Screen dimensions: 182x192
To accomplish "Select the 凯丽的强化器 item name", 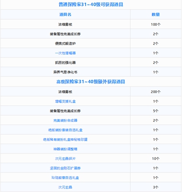I will pos(65,62).
